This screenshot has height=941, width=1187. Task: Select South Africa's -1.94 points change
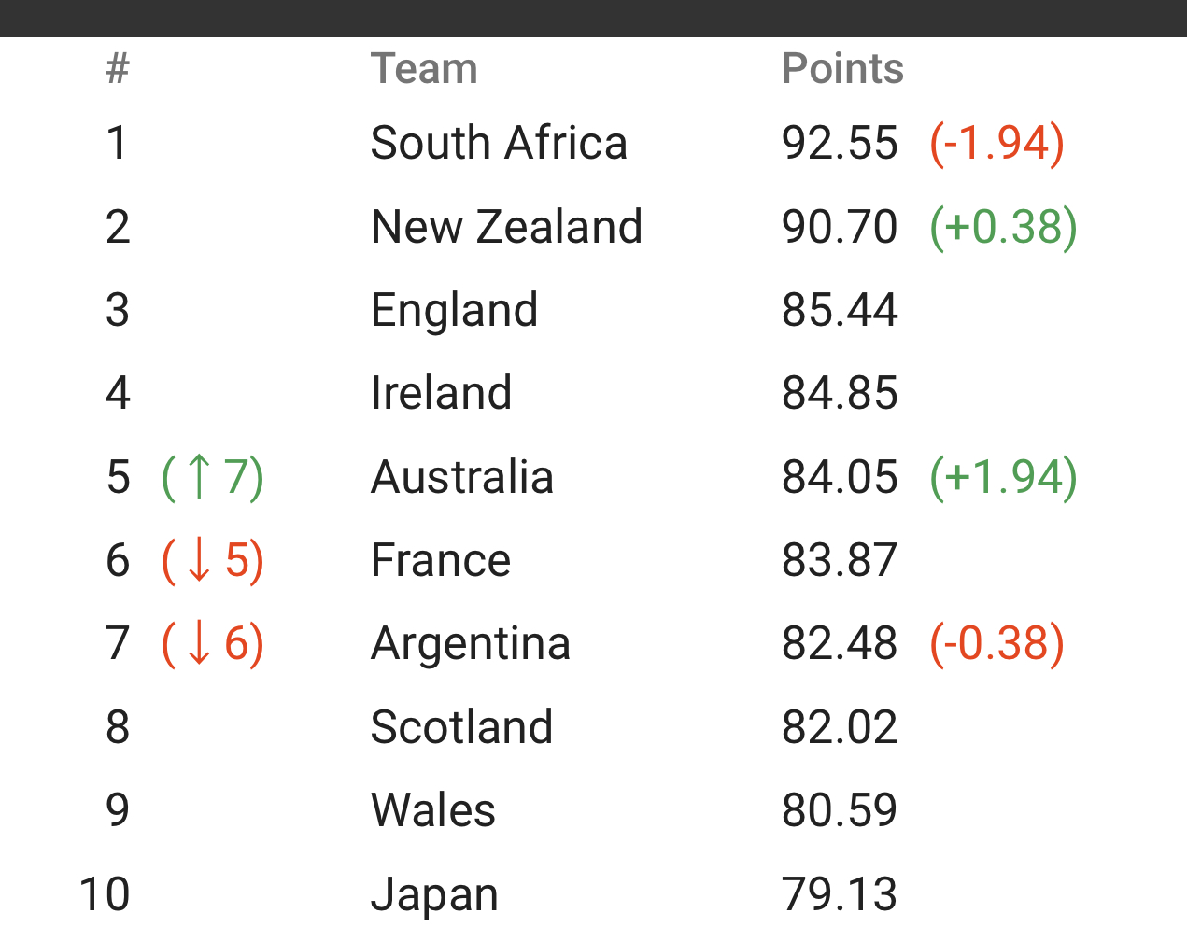[x=997, y=143]
